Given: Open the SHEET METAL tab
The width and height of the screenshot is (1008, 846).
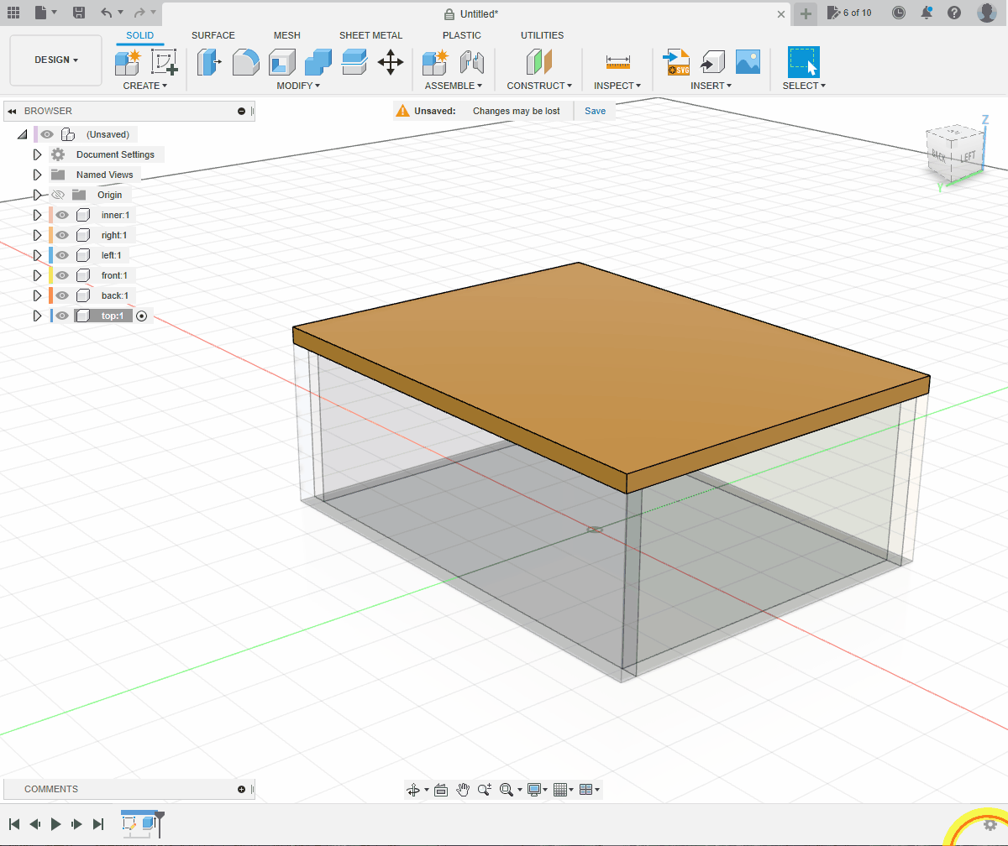Looking at the screenshot, I should [370, 35].
